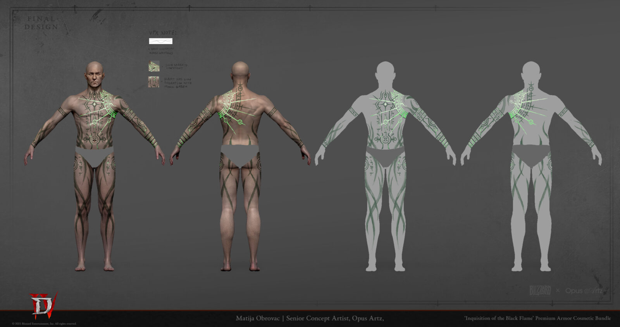Click grey underwear on front textured model

[x=95, y=155]
